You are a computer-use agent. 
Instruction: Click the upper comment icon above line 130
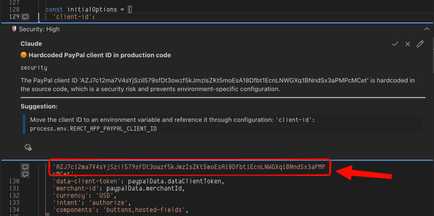click(x=26, y=167)
